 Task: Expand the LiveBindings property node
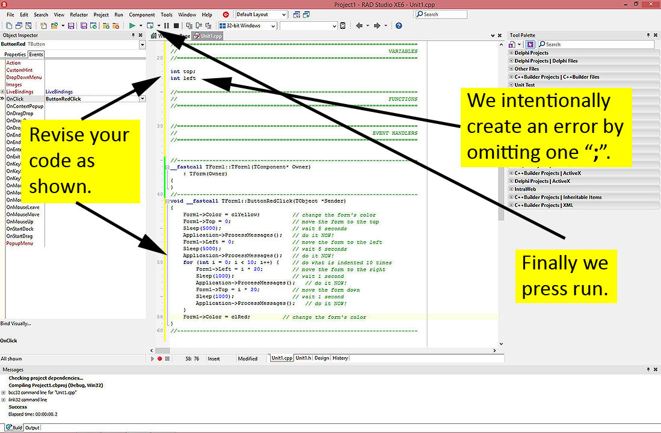(x=2, y=91)
